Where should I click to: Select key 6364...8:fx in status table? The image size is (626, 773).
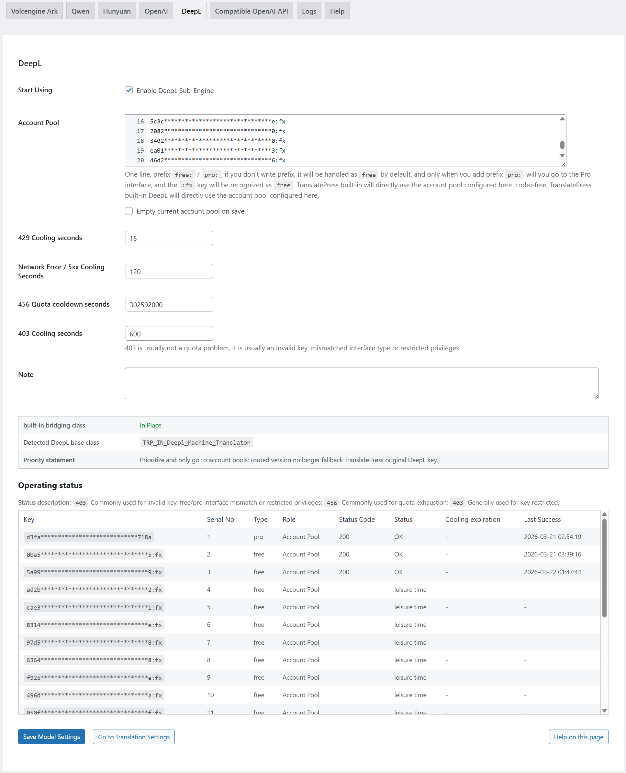pyautogui.click(x=94, y=660)
